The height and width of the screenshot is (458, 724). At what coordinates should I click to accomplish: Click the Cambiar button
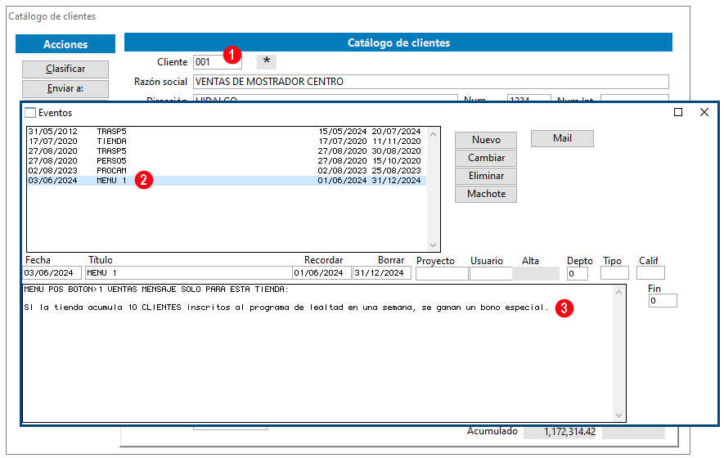[x=486, y=158]
